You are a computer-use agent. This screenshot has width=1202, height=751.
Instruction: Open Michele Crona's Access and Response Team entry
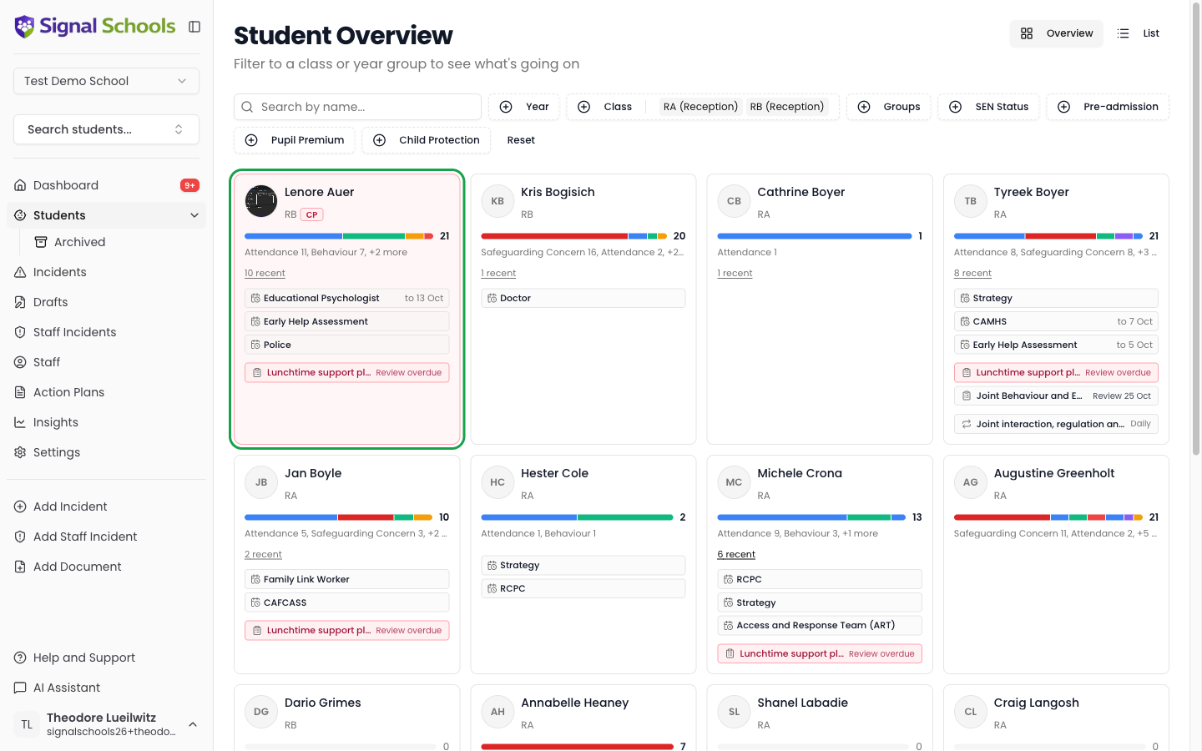click(x=820, y=625)
